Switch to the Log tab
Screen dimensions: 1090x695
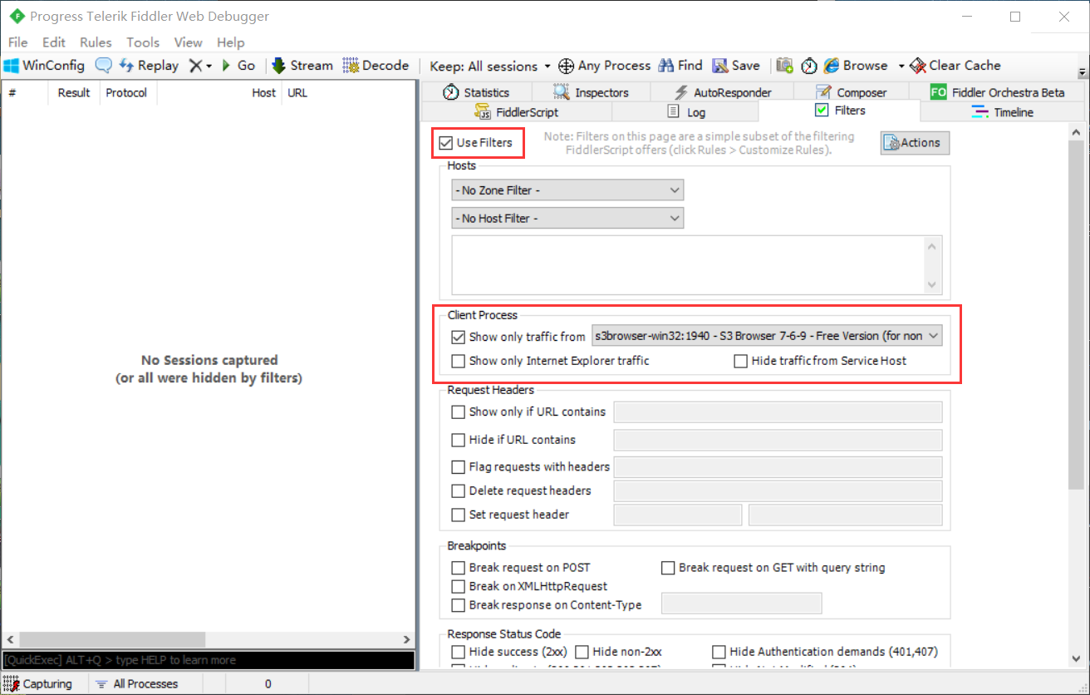click(686, 112)
